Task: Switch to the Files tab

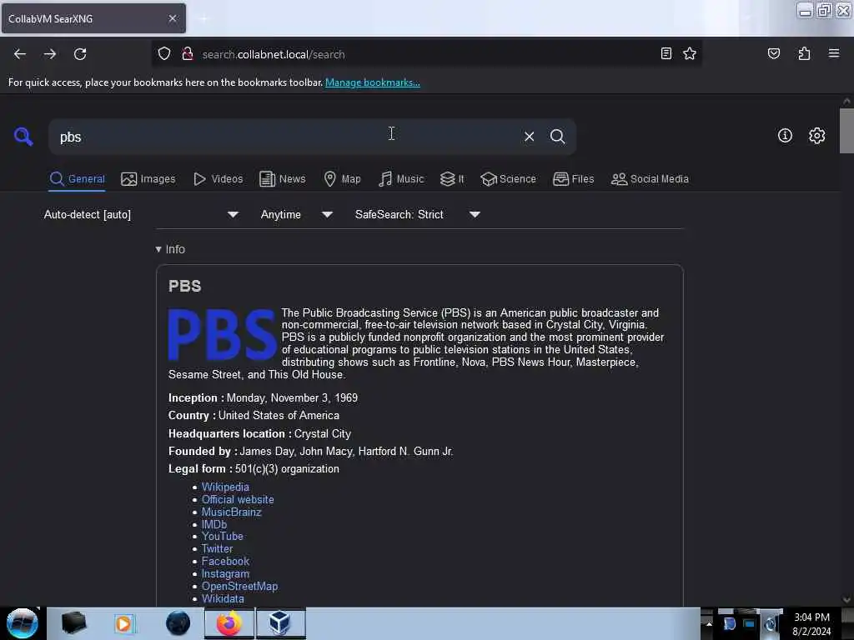Action: click(573, 179)
